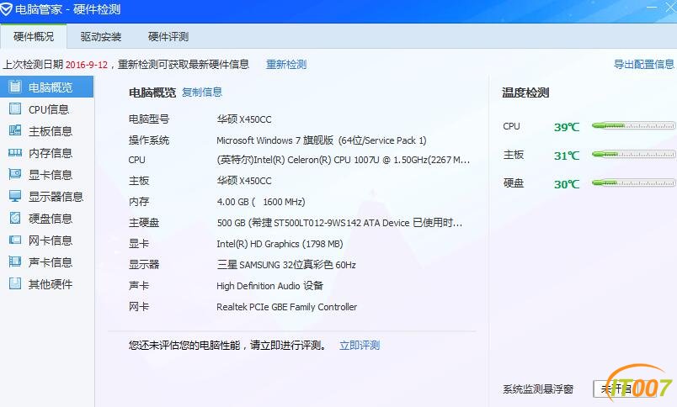Click the 电脑管家 - 硬件检测 window title

(x=68, y=9)
